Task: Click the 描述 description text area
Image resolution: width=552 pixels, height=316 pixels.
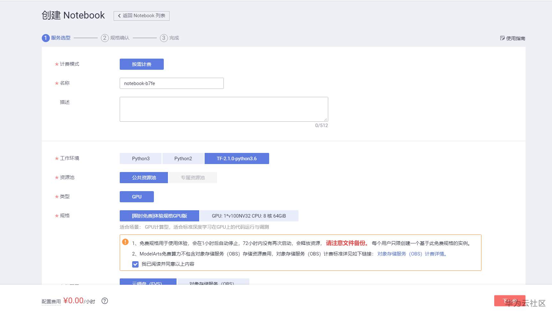Action: [224, 109]
